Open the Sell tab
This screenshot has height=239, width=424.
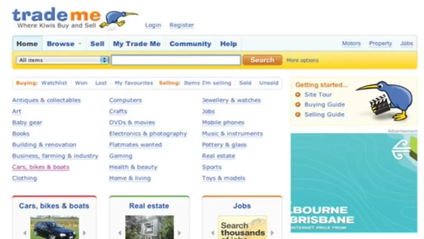97,44
